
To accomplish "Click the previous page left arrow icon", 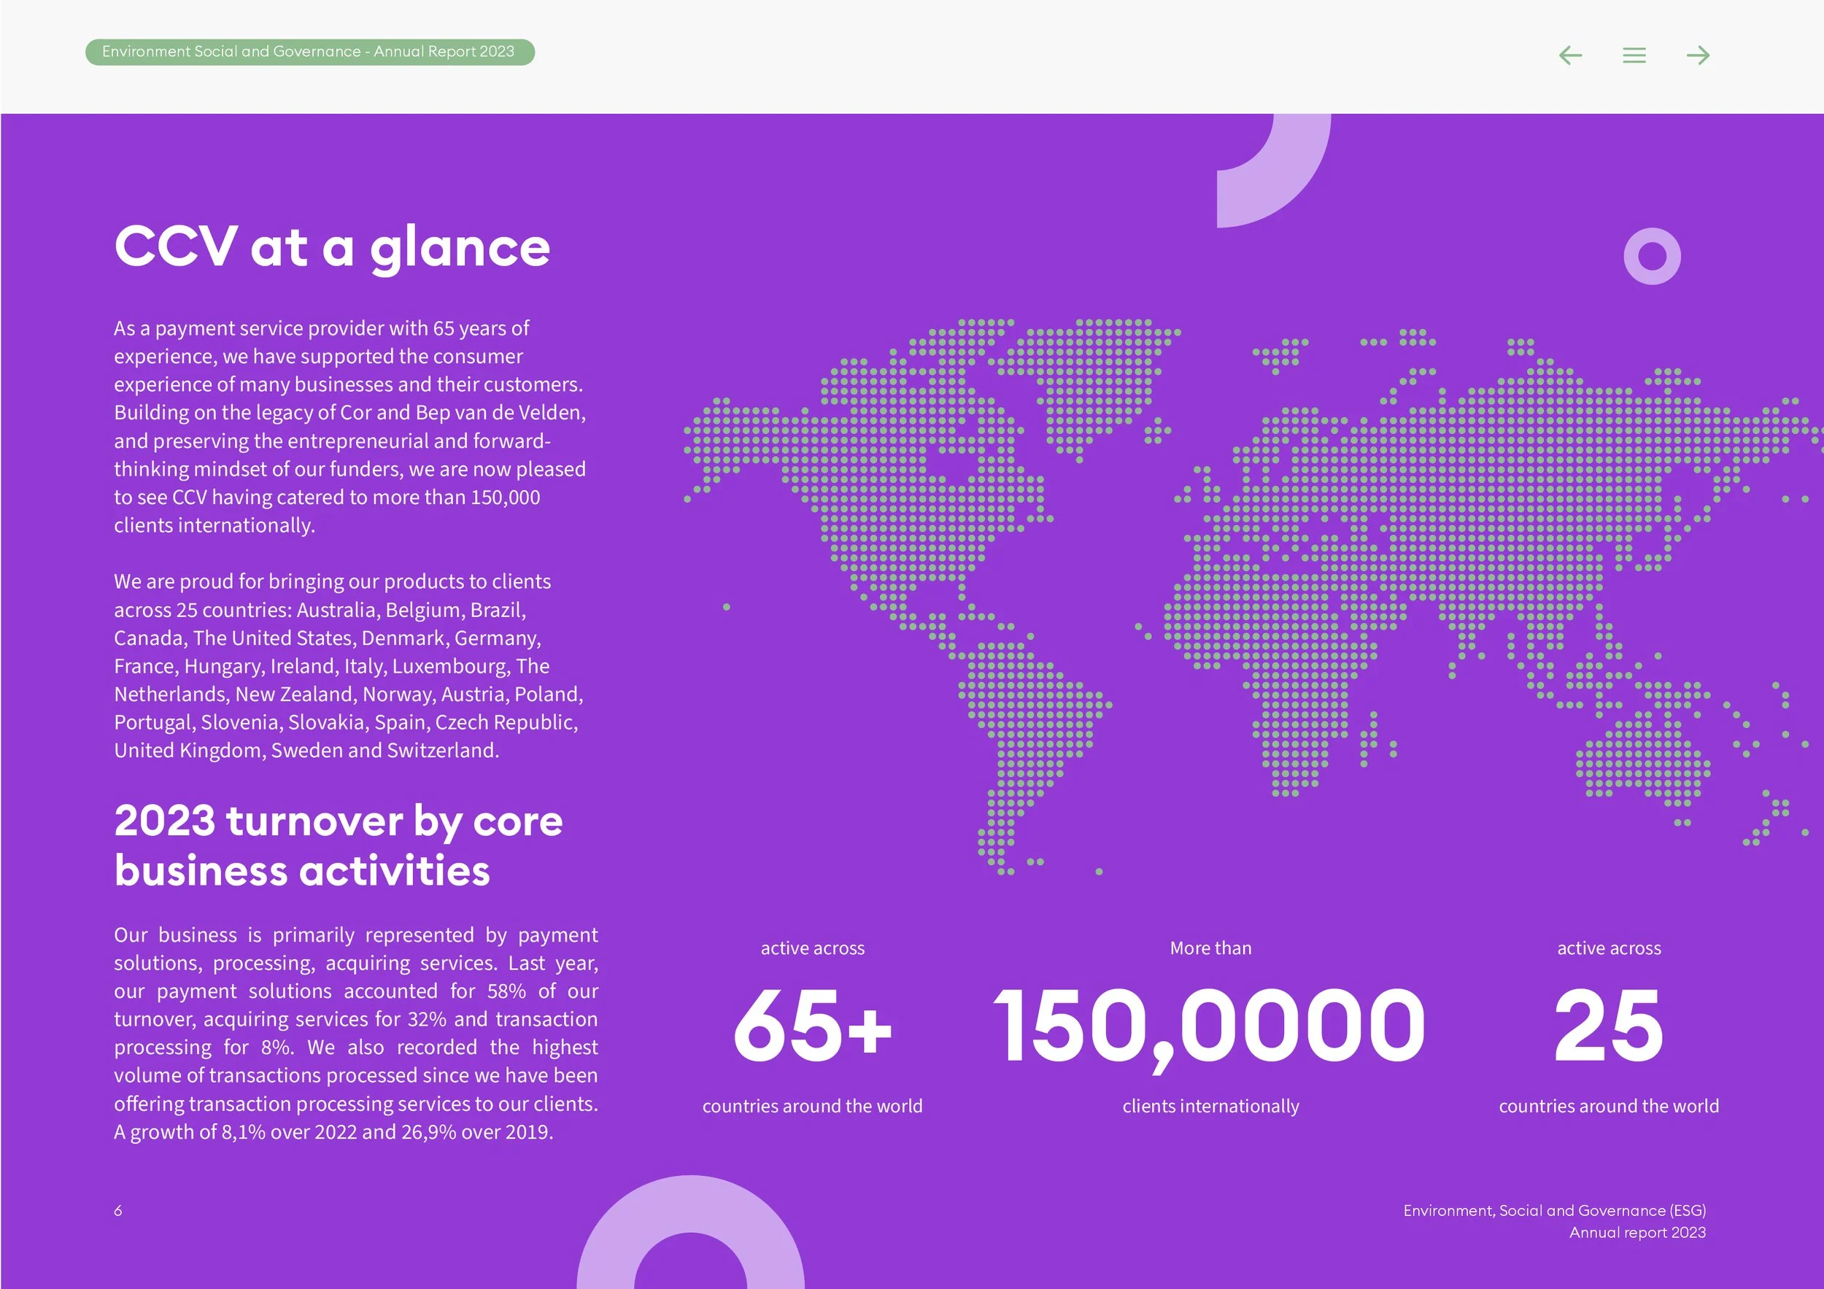I will coord(1571,55).
